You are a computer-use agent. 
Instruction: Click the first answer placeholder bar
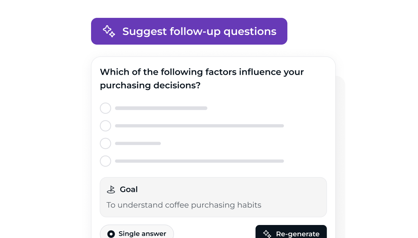tap(161, 108)
